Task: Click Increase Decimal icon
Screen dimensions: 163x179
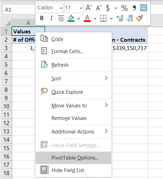Action: pyautogui.click(x=120, y=18)
